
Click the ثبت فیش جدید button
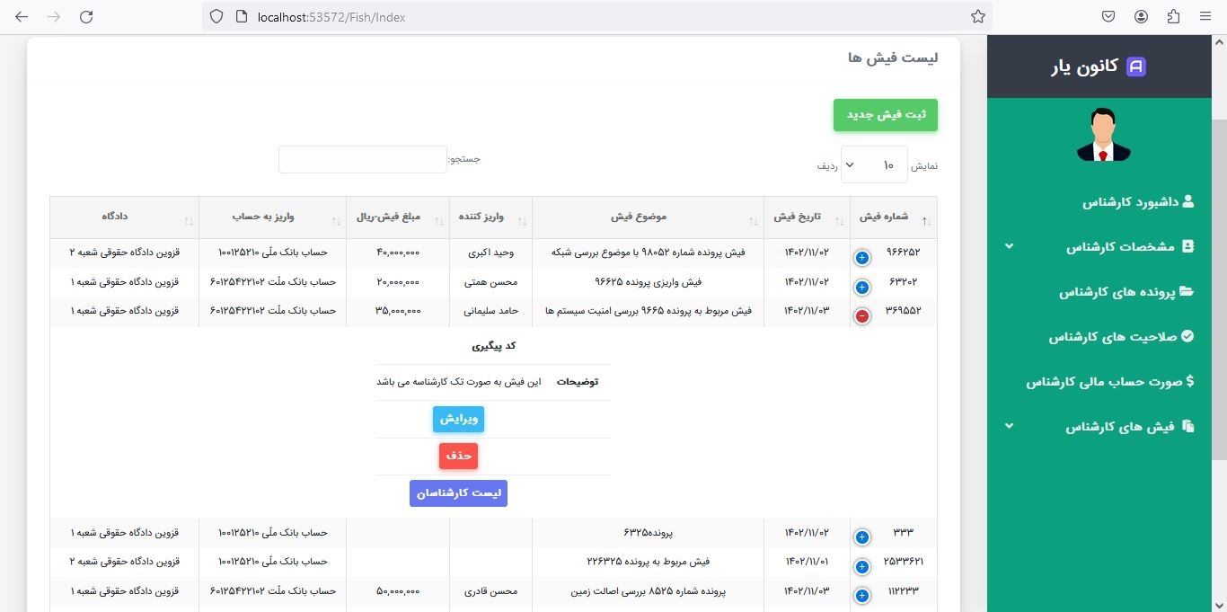point(885,115)
